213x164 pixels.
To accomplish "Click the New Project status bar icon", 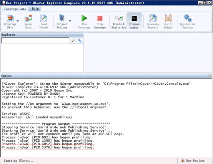I will pos(183,161).
